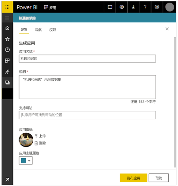Open Shared with me people icon
178x186 pixels.
pyautogui.click(x=7, y=72)
